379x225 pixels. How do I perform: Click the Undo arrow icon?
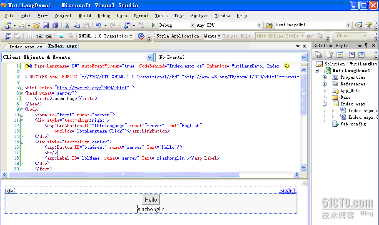98,25
